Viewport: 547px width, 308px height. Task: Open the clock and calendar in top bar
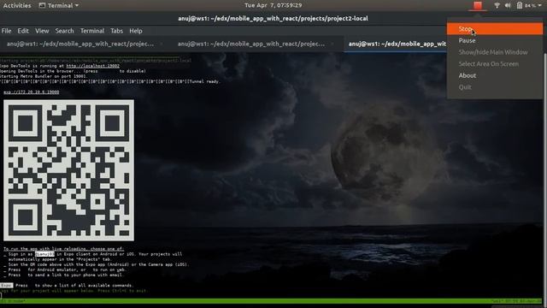point(273,5)
